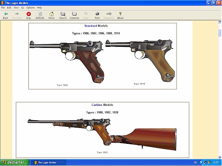
Task: Open the Edit menu
Action: (9, 8)
